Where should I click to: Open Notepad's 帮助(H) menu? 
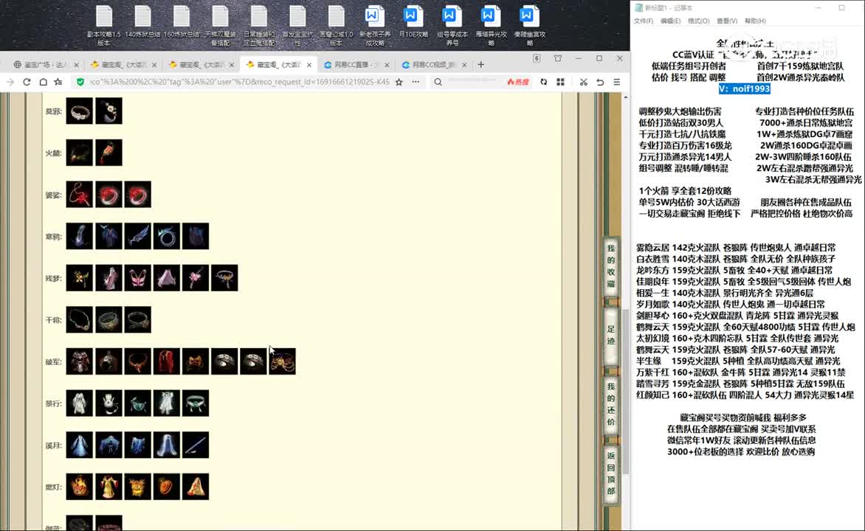(755, 21)
